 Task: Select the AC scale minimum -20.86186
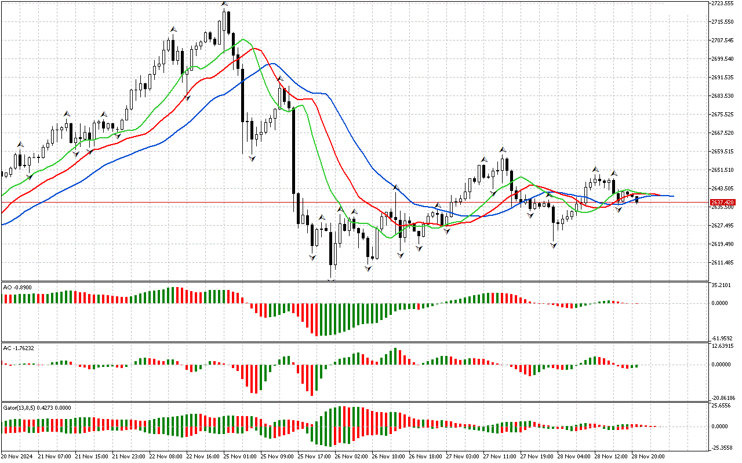(723, 398)
